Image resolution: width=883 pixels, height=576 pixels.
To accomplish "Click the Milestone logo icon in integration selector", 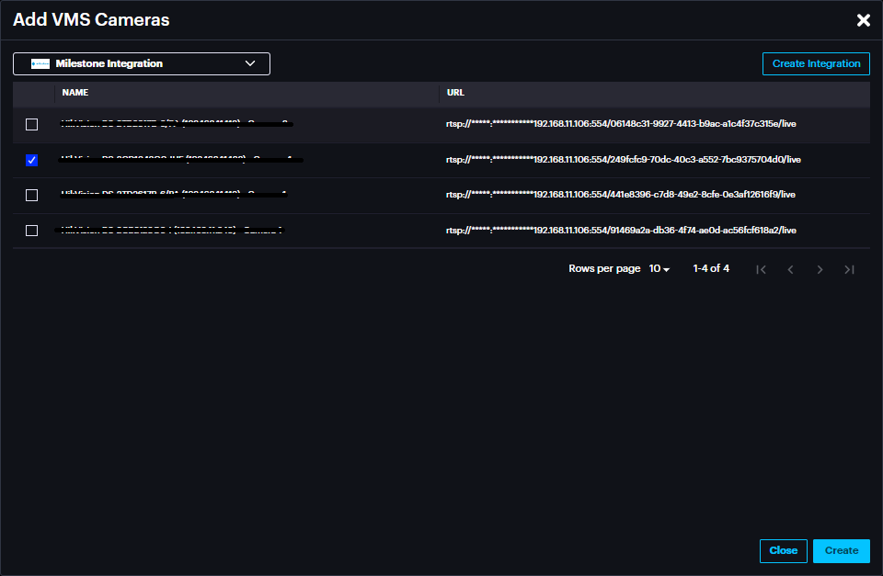I will pos(40,64).
